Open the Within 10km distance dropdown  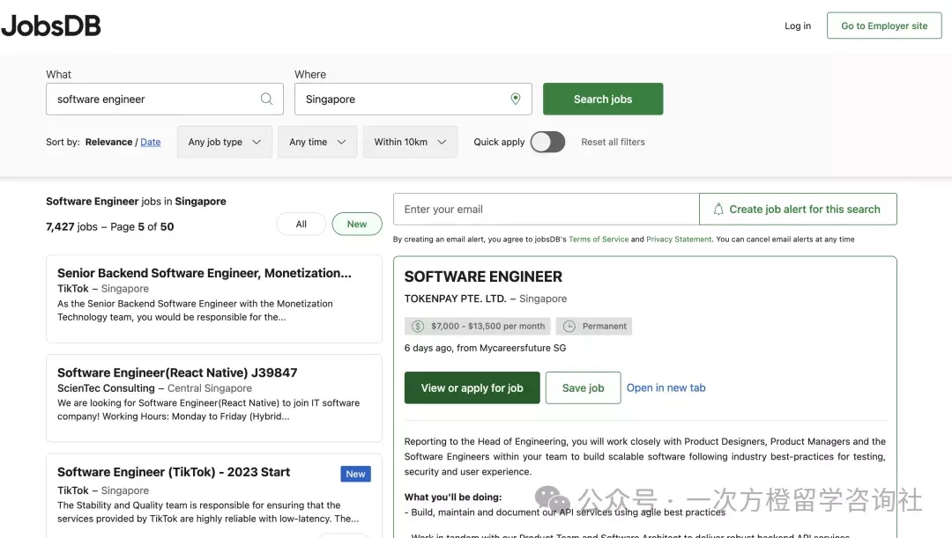(411, 142)
